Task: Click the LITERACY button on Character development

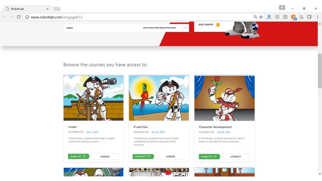Action: 236,157
